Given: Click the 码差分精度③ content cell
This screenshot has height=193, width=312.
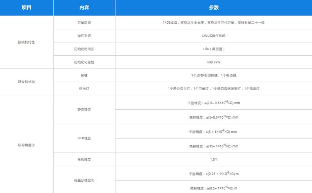Looking at the screenshot, I should coord(84,181).
